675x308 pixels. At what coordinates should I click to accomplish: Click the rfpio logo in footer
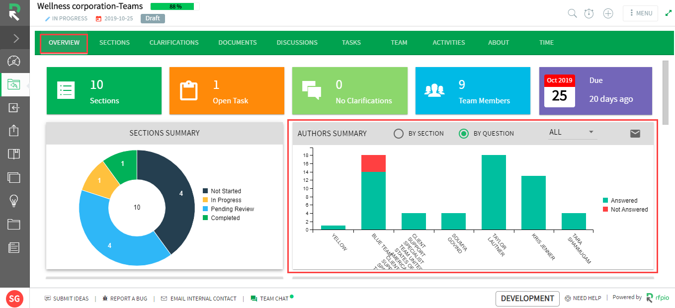click(x=658, y=298)
